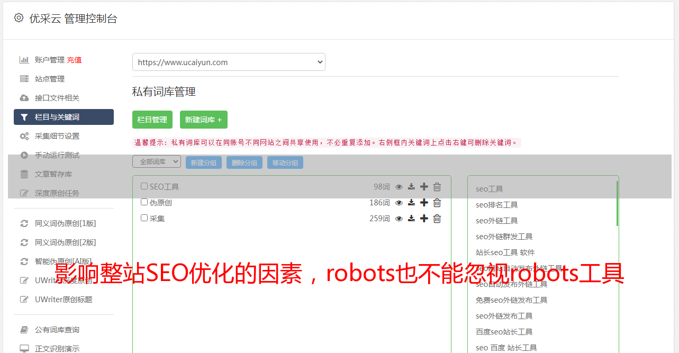Select keyword "seo 百度 站长工具"

click(506, 348)
